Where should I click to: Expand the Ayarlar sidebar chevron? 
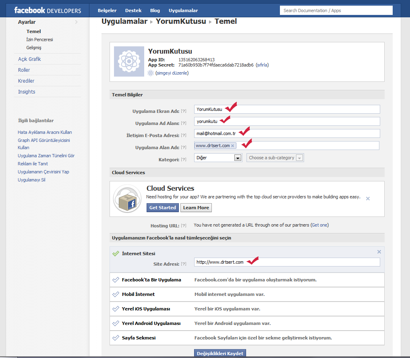click(x=77, y=22)
